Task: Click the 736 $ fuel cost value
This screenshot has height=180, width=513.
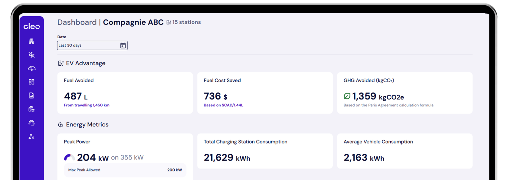Action: [x=215, y=96]
